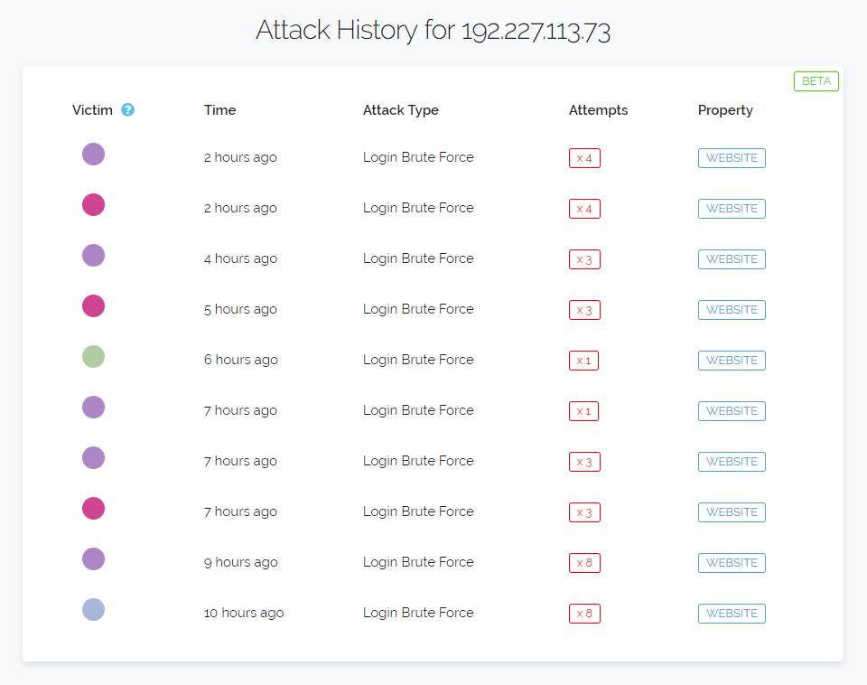Click the WEBSITE tag in the 4 hours ago row
The height and width of the screenshot is (685, 867).
[732, 259]
